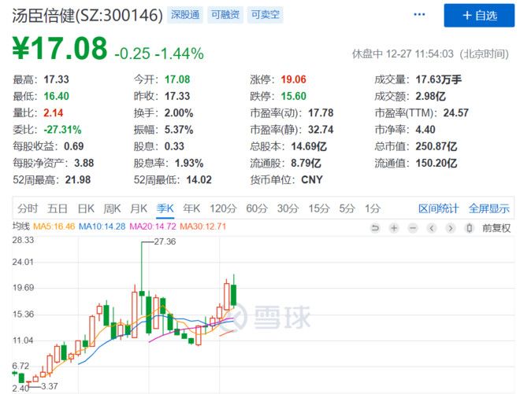
Task: Click the 成交额 value 2.98亿
Action: (x=430, y=97)
